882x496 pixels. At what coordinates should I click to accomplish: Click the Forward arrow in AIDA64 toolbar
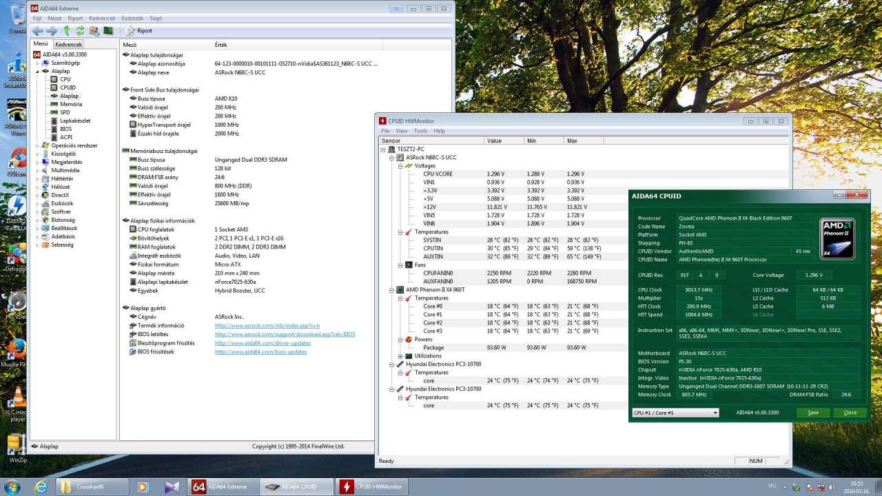click(x=52, y=31)
